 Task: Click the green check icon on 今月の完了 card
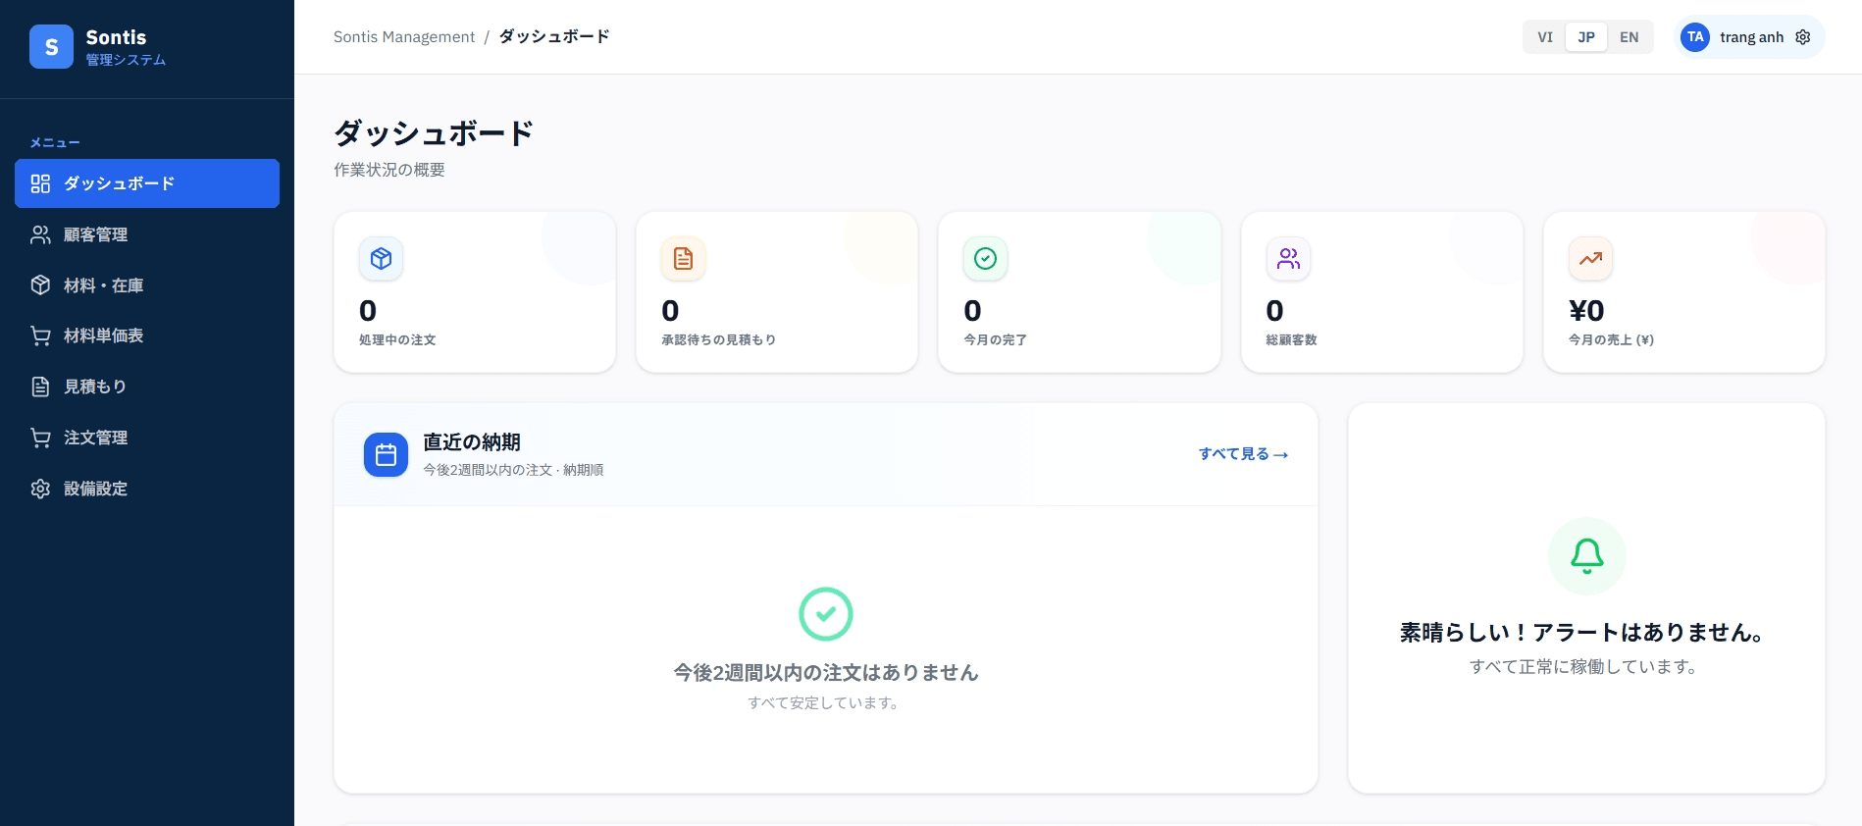coord(986,259)
